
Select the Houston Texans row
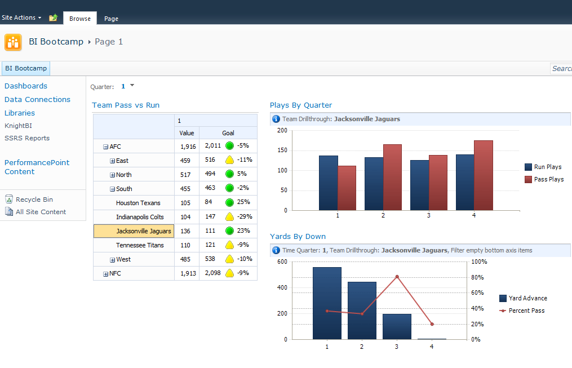[138, 203]
